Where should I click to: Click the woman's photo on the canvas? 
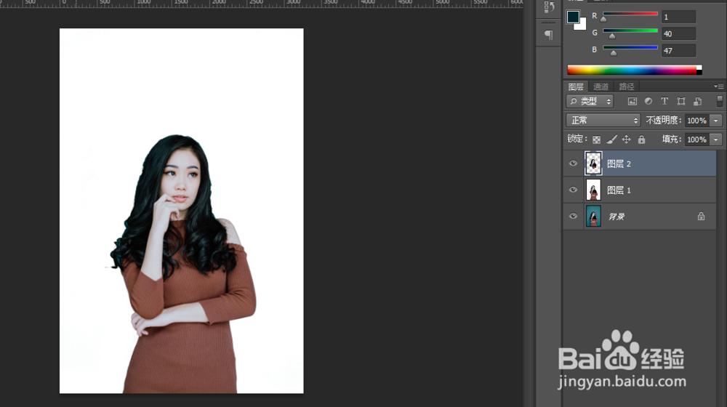coord(182,211)
